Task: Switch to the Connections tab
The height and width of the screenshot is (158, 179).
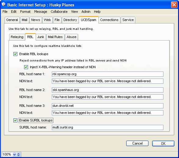Action: coord(109,20)
